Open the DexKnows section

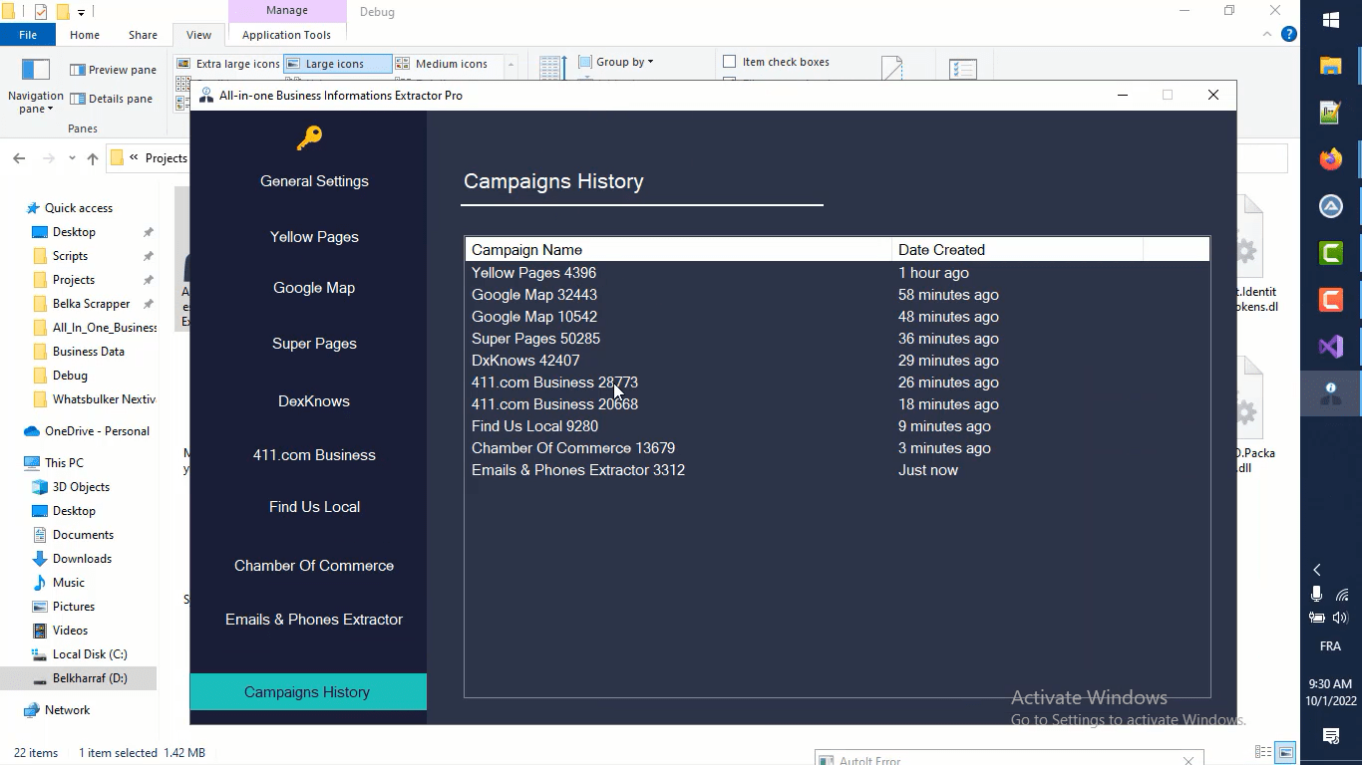pyautogui.click(x=314, y=401)
